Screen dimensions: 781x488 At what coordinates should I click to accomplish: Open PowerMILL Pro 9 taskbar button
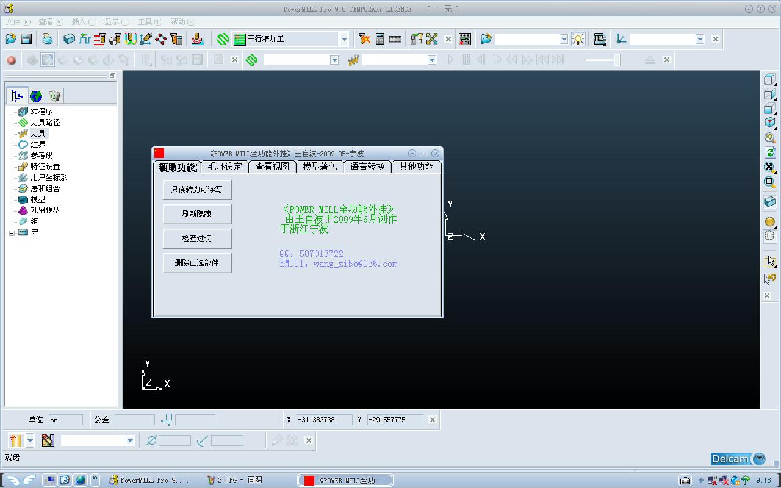coord(149,480)
